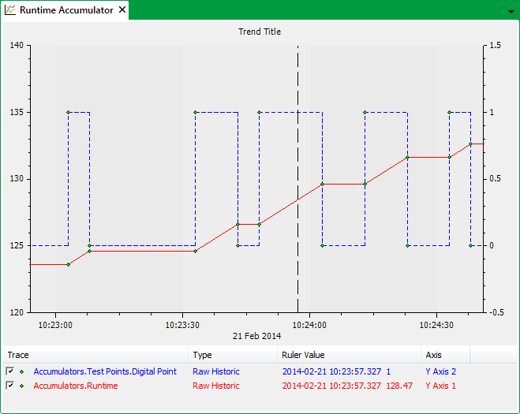Click the 10:24:00 time axis label
This screenshot has height=414, width=520.
(310, 324)
